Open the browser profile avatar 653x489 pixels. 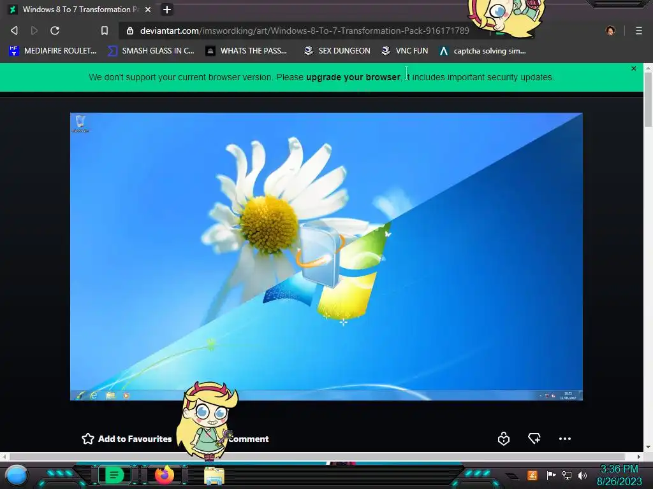pyautogui.click(x=610, y=31)
